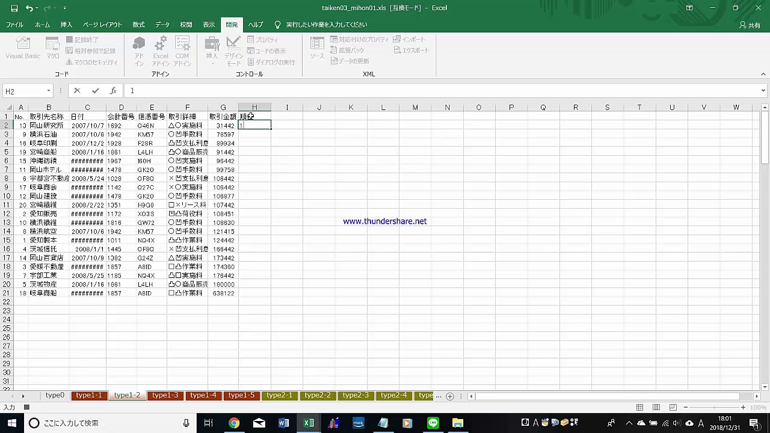Open Insert controls dropdown in ribbon
This screenshot has height=433, width=770.
[212, 51]
